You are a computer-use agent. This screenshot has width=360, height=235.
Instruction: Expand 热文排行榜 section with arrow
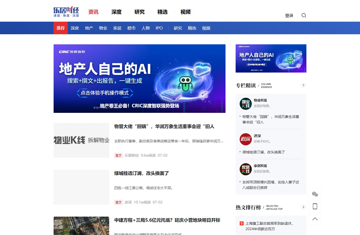coord(303,207)
